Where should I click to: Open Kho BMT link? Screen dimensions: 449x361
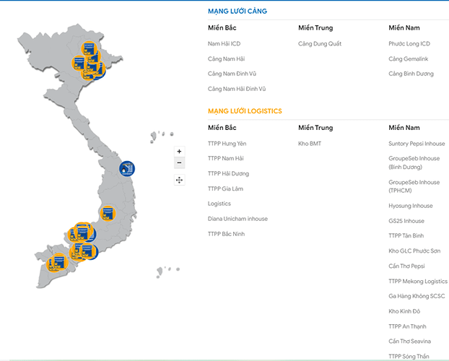click(310, 144)
